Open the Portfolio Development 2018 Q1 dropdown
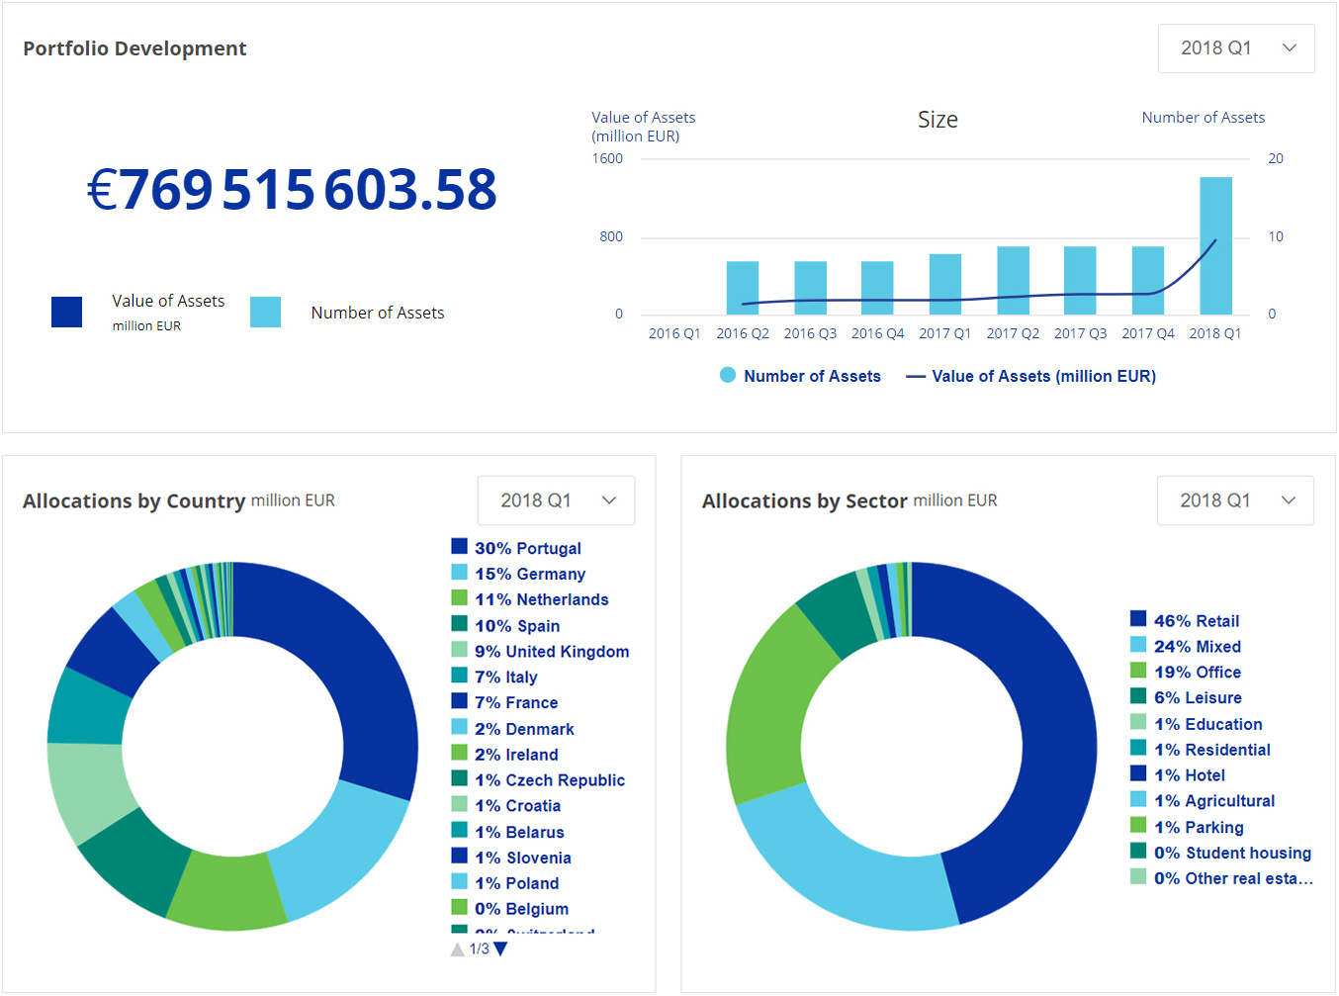Viewport: 1339px width, 996px height. (x=1236, y=48)
